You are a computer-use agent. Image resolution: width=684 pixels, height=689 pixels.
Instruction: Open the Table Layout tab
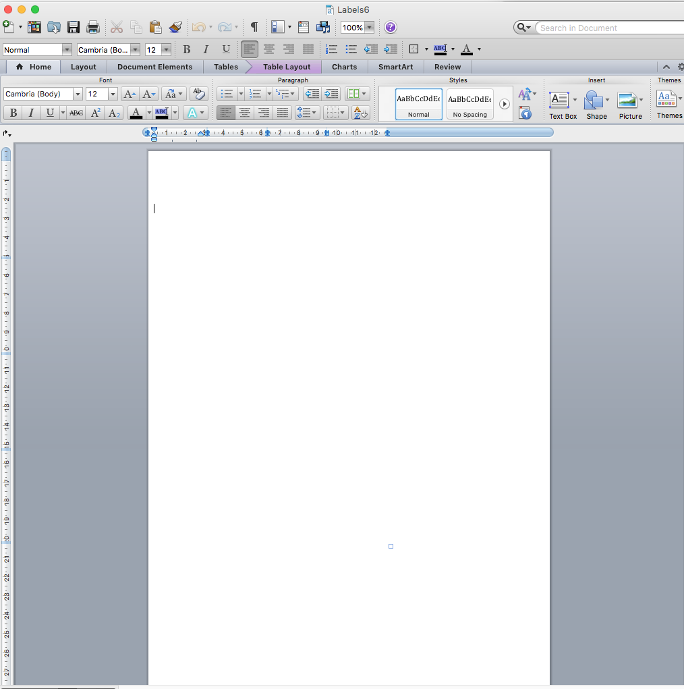click(287, 67)
